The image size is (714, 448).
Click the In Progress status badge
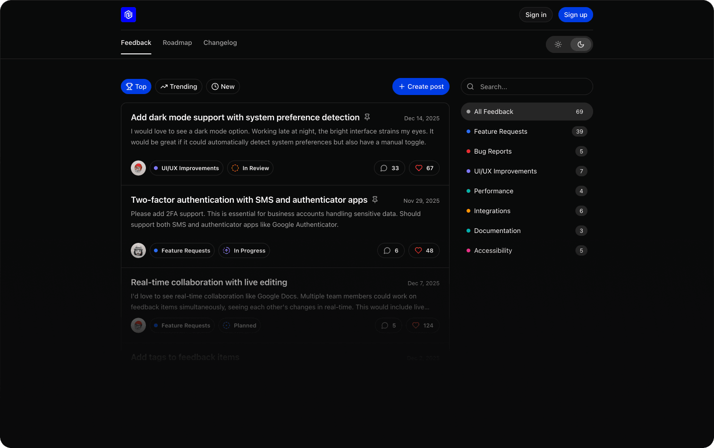coord(244,250)
